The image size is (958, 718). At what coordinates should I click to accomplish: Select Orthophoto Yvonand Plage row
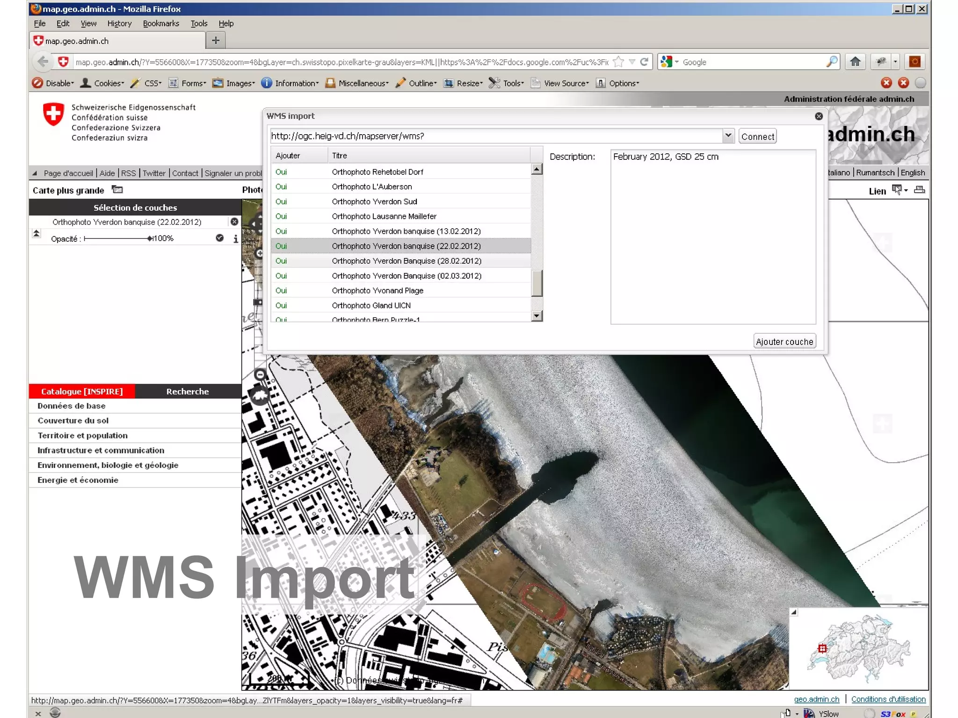click(401, 290)
